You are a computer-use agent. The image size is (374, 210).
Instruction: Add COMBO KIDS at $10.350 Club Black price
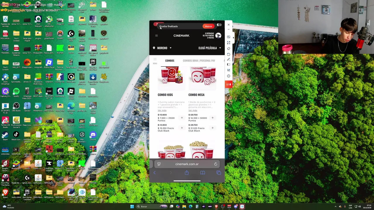182,128
